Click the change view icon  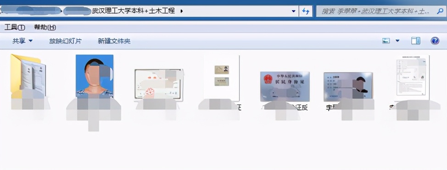pyautogui.click(x=386, y=41)
